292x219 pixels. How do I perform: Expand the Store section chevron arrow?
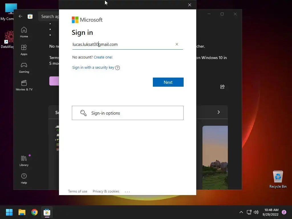(x=219, y=112)
